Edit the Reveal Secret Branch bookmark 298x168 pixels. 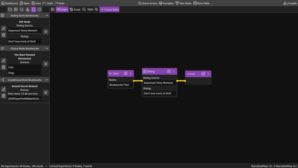3,89
